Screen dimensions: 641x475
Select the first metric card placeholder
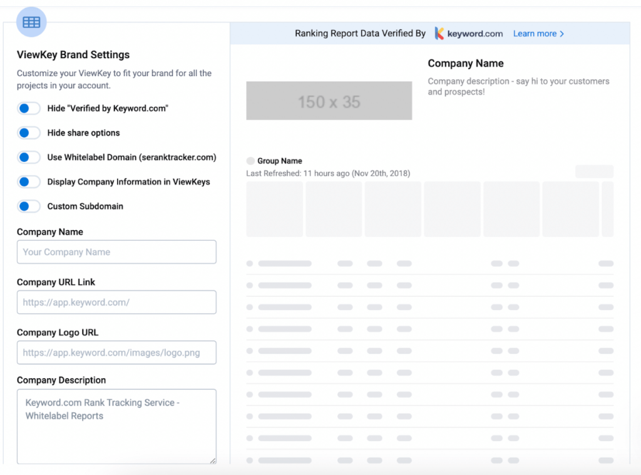274,209
